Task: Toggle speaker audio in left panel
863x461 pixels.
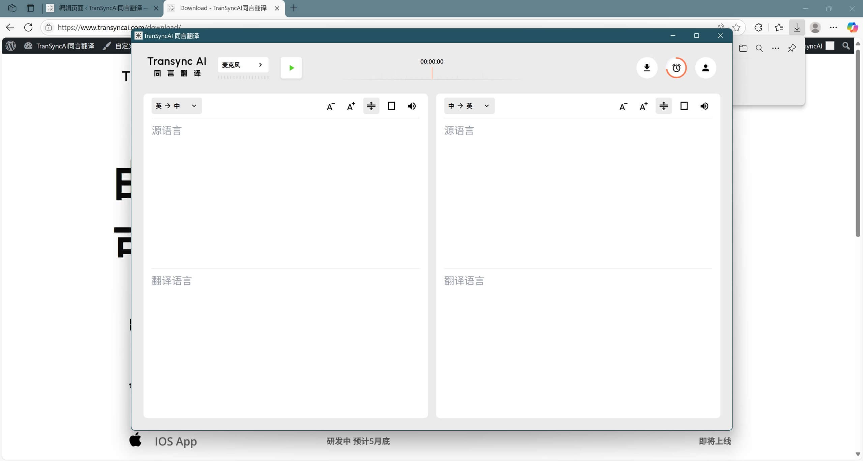Action: coord(412,106)
